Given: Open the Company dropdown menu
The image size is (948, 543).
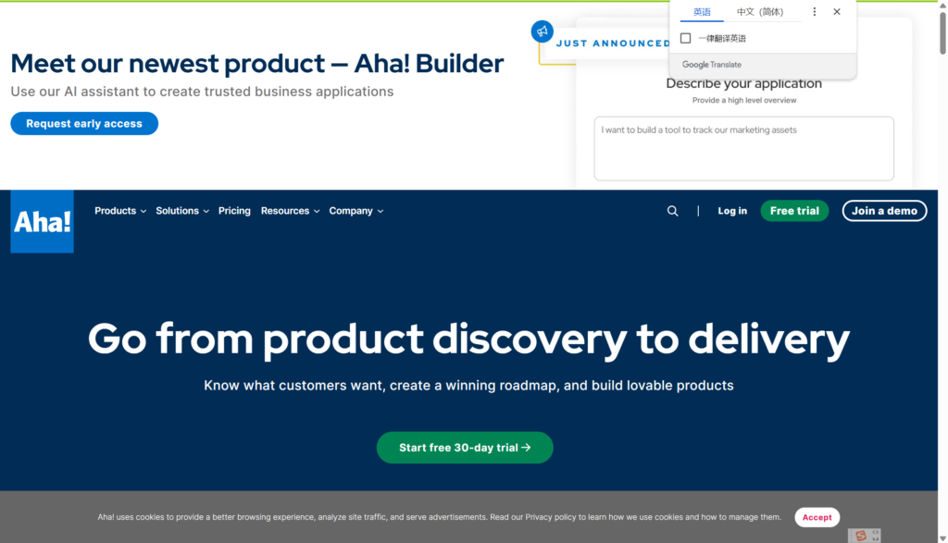Looking at the screenshot, I should [x=355, y=211].
